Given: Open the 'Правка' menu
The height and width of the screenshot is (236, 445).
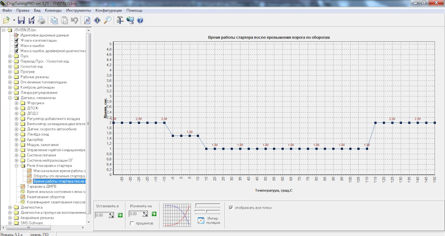Looking at the screenshot, I should 23,11.
